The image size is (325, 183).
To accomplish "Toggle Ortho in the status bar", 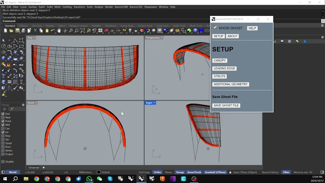I will pyautogui.click(x=157, y=172).
